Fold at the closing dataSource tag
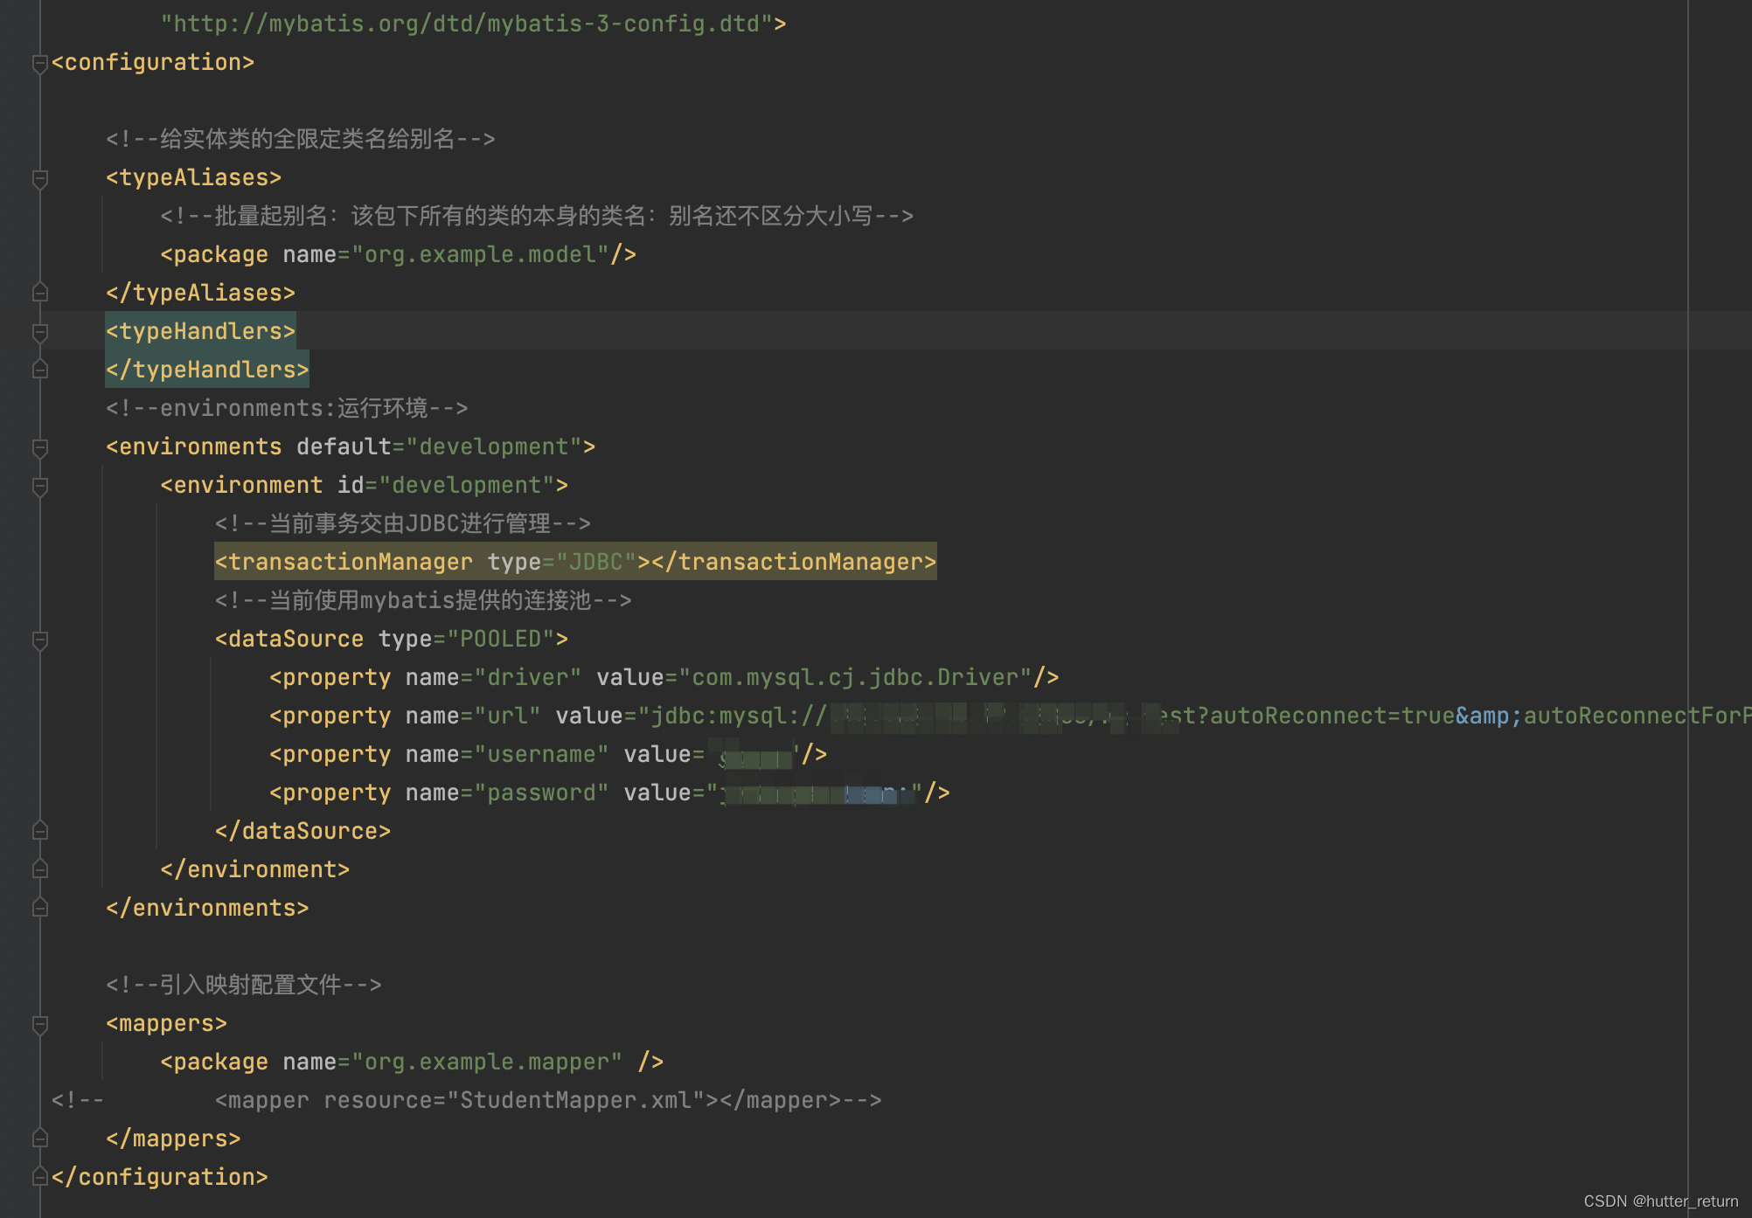This screenshot has height=1218, width=1752. click(39, 831)
